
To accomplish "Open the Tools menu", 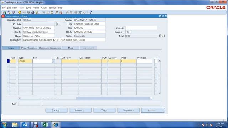I will tap(28, 7).
